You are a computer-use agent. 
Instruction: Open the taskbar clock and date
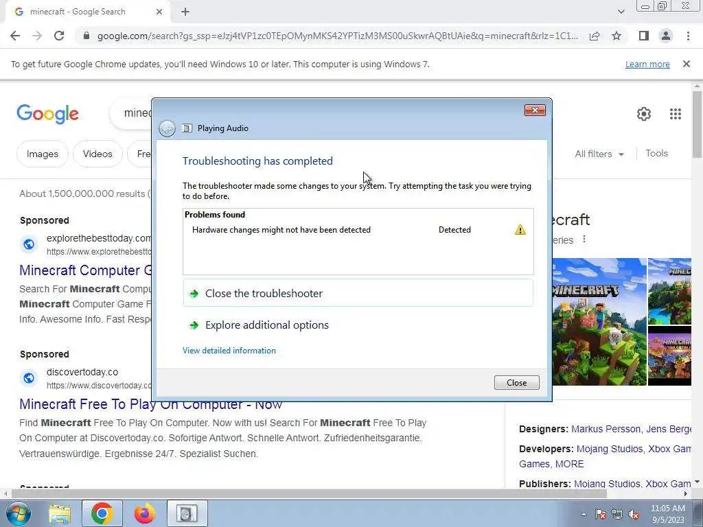(x=668, y=514)
